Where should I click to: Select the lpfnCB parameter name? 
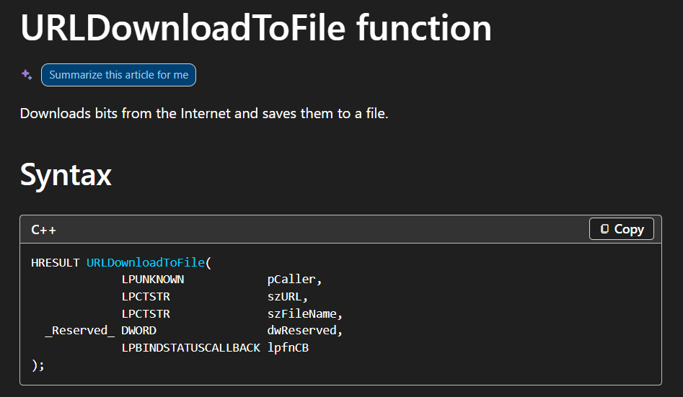pos(288,348)
